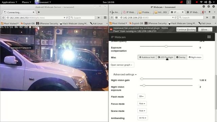Open the Focus mode dropdown
217x122 pixels.
tap(142, 103)
